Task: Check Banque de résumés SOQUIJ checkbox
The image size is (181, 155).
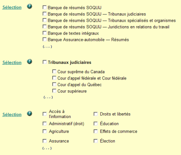Action: pyautogui.click(x=45, y=7)
